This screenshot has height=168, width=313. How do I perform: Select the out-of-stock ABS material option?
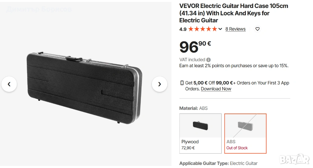click(245, 133)
